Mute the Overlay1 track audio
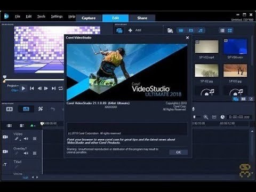 (x=26, y=153)
